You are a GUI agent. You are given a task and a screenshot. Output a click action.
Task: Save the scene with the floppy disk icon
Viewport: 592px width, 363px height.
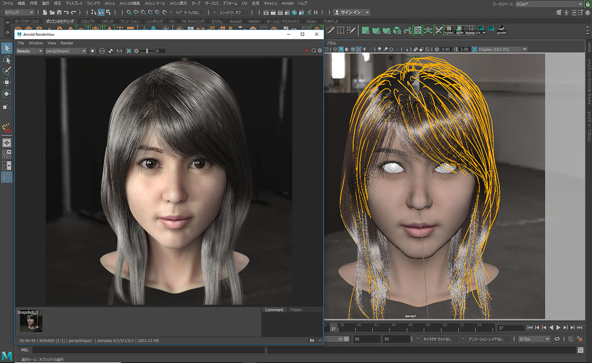(x=59, y=12)
